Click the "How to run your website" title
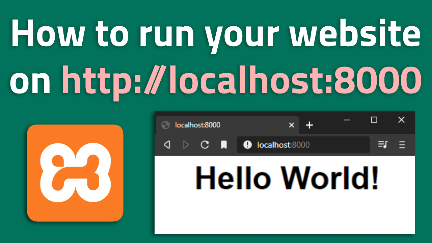432x243 pixels. (x=216, y=34)
